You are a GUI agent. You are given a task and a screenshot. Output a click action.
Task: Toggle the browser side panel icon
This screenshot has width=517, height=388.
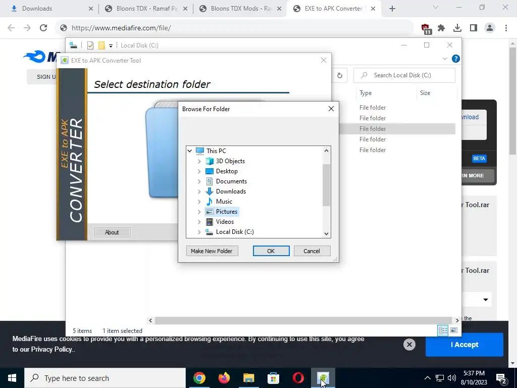point(474,28)
